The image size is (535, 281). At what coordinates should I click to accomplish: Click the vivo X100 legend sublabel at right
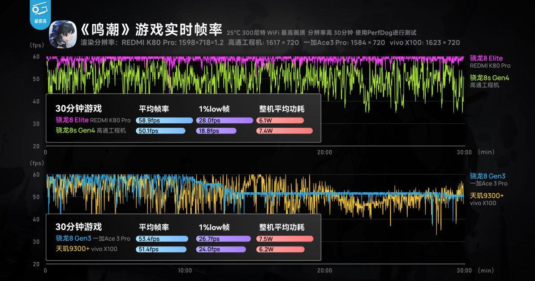tap(483, 203)
